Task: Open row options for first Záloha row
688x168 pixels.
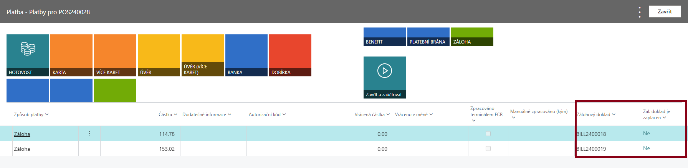Action: tap(89, 134)
